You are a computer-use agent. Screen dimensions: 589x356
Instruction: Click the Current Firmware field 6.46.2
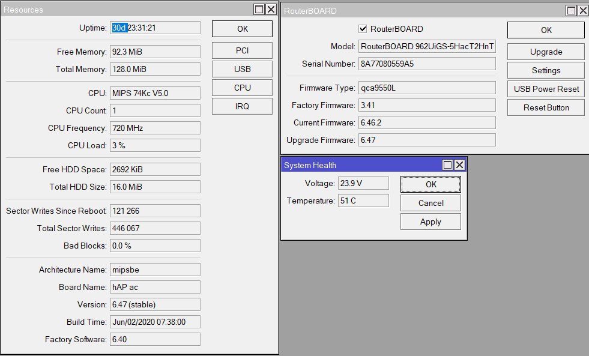(427, 122)
